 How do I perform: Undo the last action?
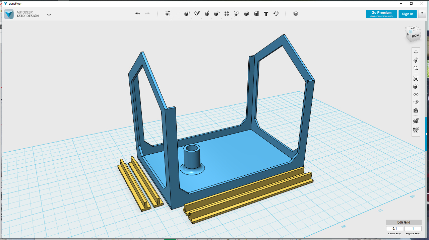coord(138,14)
